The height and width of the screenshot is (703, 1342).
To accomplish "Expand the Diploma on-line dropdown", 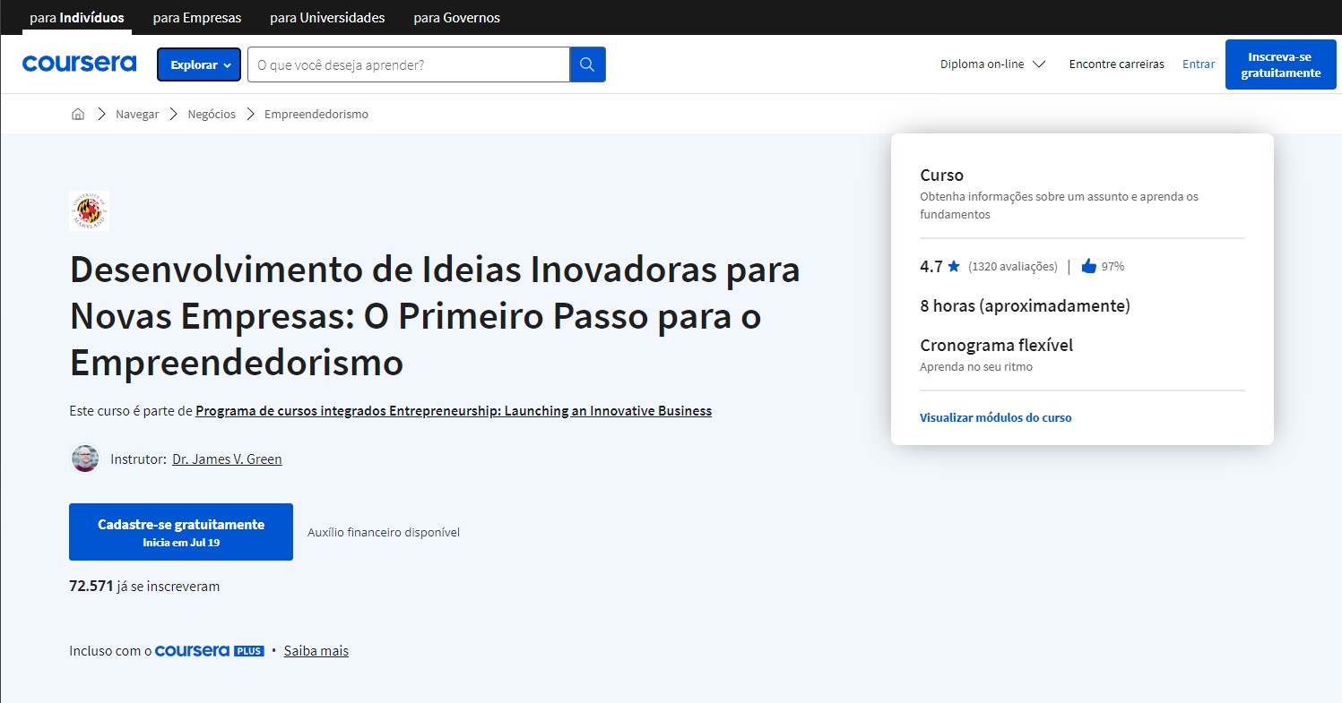I will [x=992, y=64].
